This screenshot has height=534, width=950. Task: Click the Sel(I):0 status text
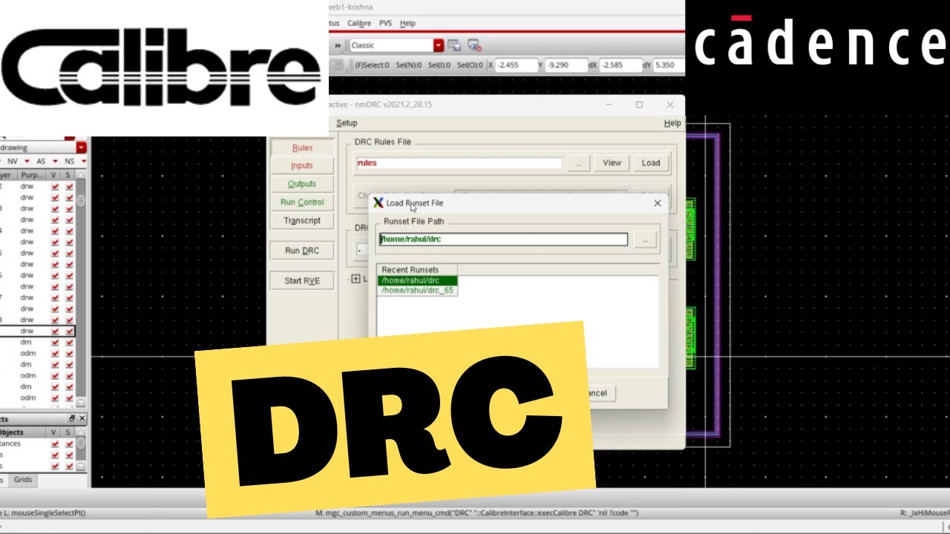(438, 65)
